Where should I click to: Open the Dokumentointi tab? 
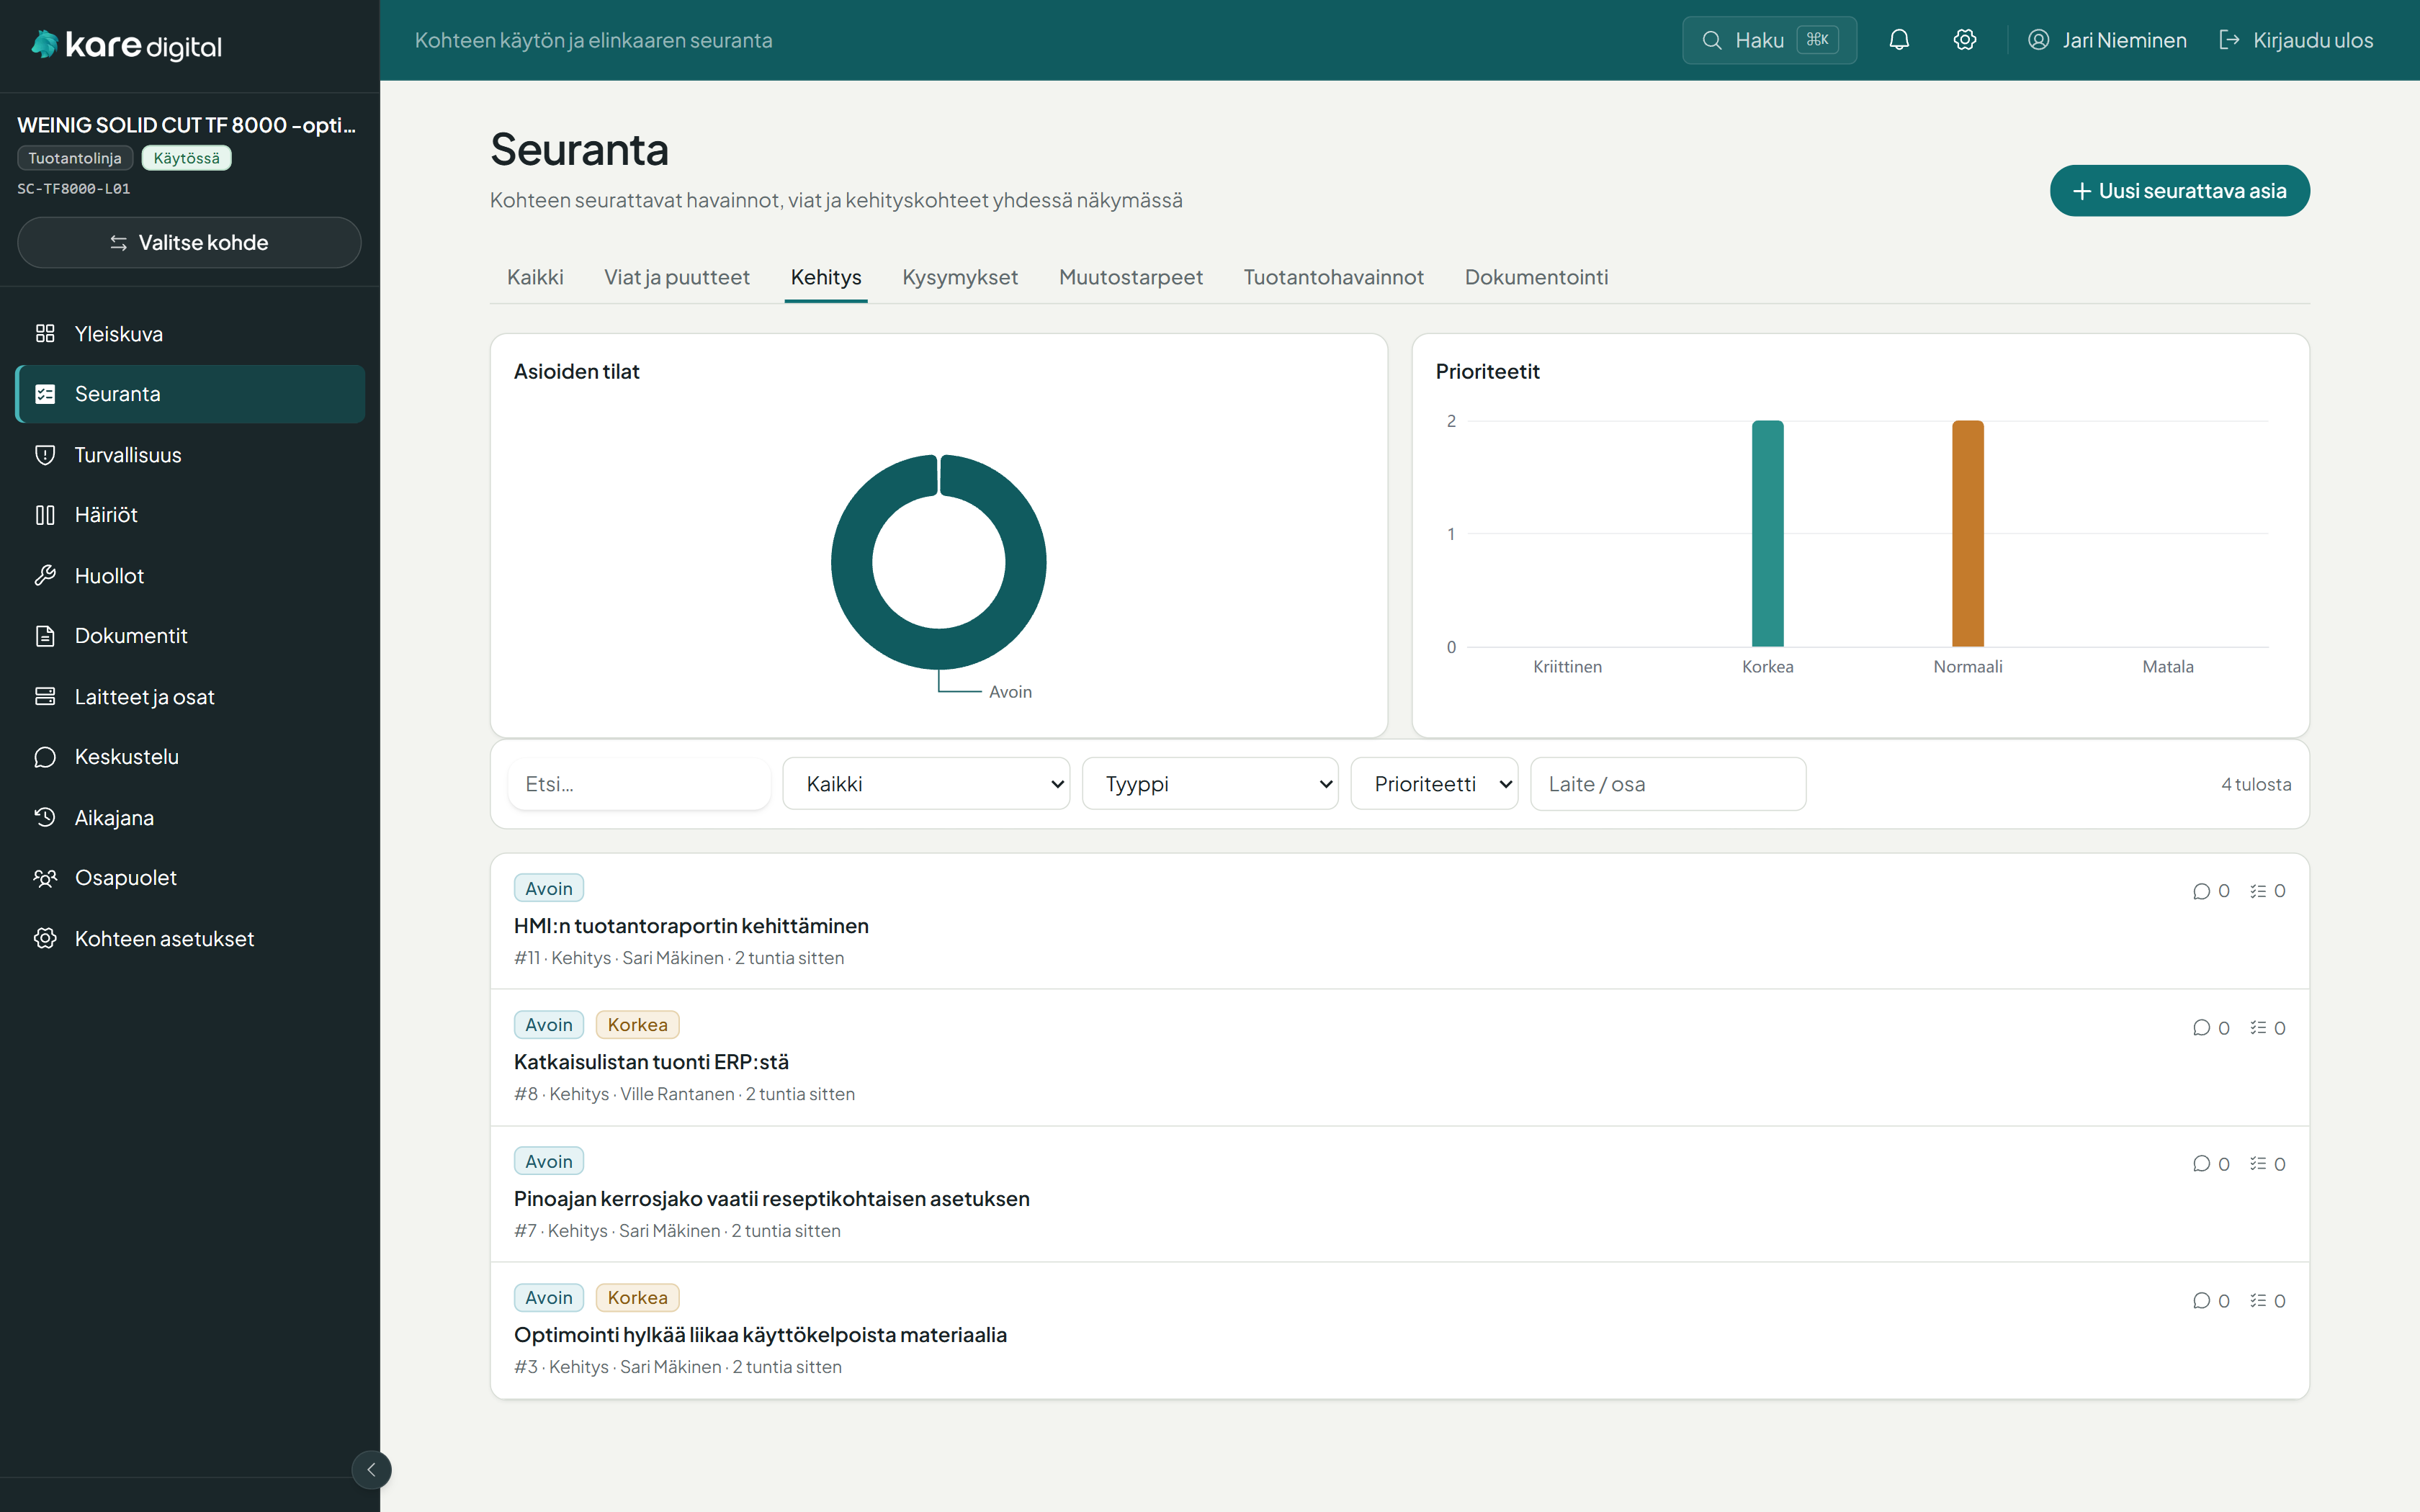click(1536, 277)
